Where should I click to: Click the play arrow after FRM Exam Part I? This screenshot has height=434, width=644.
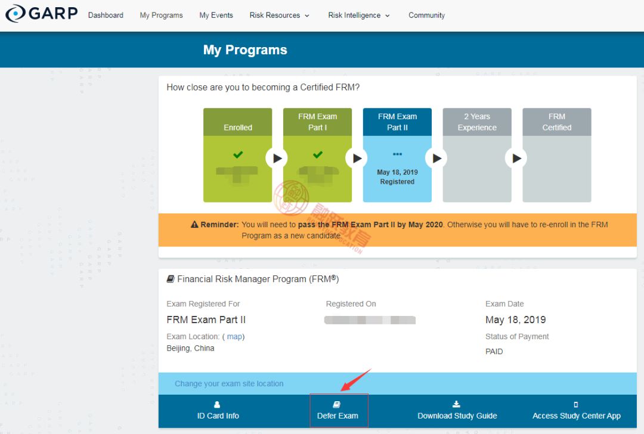pyautogui.click(x=357, y=159)
